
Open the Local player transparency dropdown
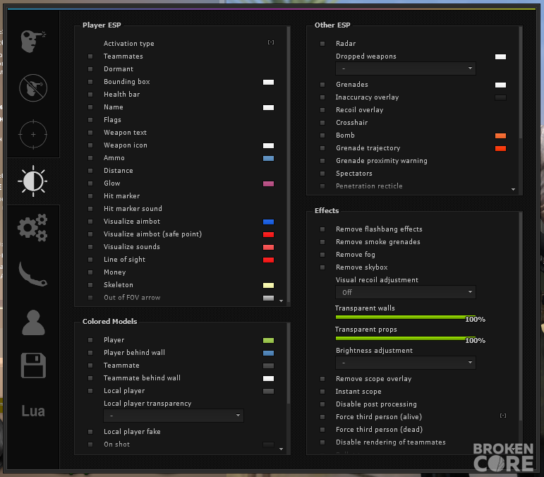[174, 416]
